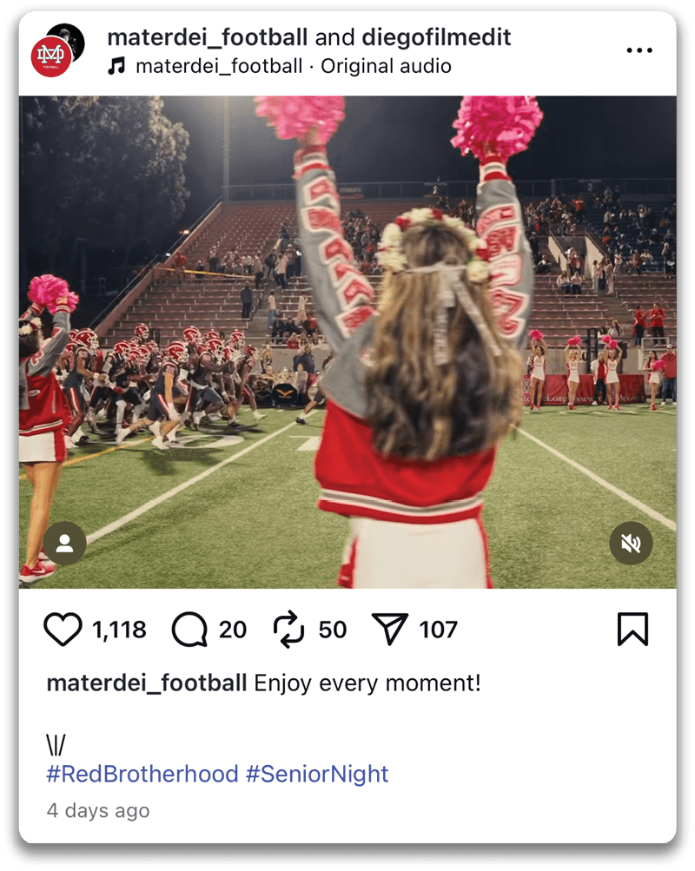The image size is (695, 871).
Task: Like the post with the heart icon
Action: coord(63,630)
